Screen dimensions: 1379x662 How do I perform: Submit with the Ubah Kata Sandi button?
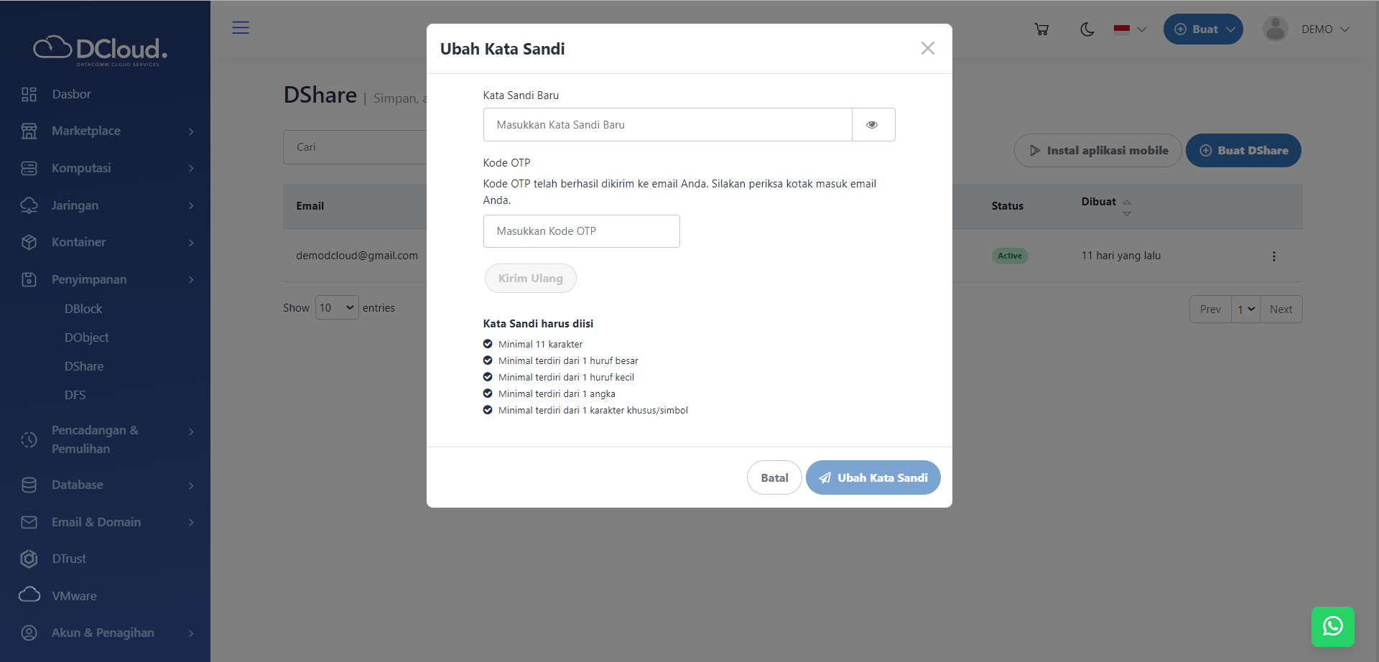pyautogui.click(x=873, y=477)
